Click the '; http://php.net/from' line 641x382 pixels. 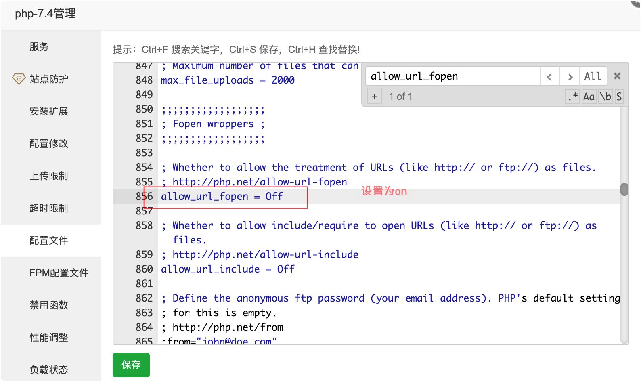coord(222,327)
